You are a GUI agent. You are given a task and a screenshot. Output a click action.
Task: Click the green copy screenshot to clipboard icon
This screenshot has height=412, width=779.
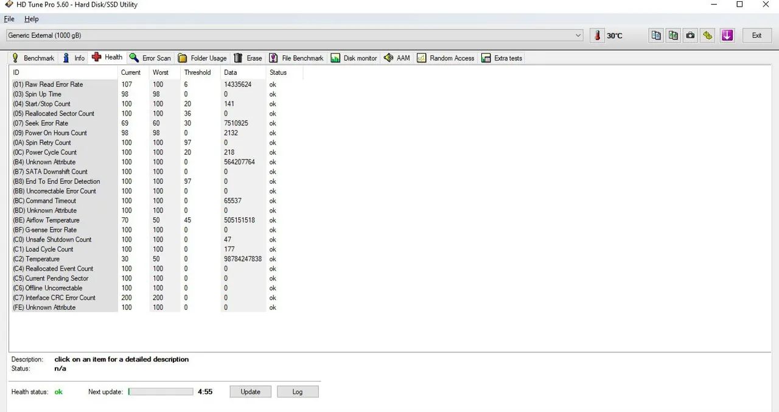(x=673, y=35)
